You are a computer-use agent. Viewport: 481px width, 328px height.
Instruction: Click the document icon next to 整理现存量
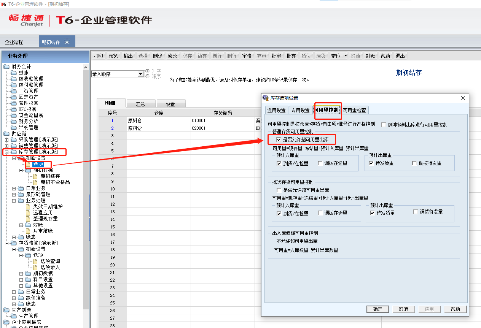[x=28, y=219]
